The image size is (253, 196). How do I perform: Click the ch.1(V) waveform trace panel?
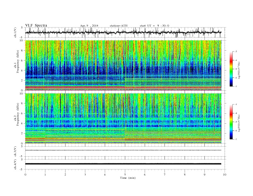pyautogui.click(x=126, y=32)
